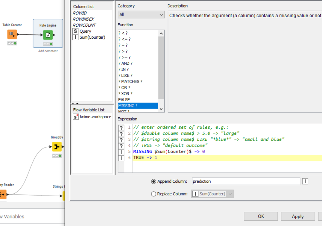This screenshot has width=322, height=226.
Task: Click the Table Creator node output port
Action: (x=18, y=34)
